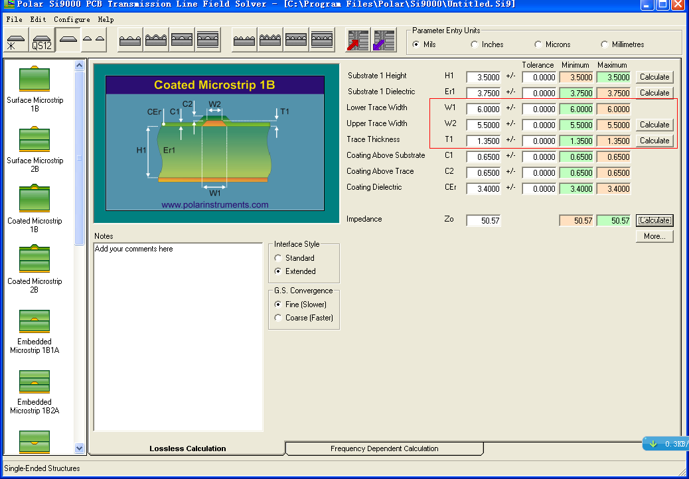
Task: Select the Embedded Microstrip 1B1A structure
Action: pos(35,332)
